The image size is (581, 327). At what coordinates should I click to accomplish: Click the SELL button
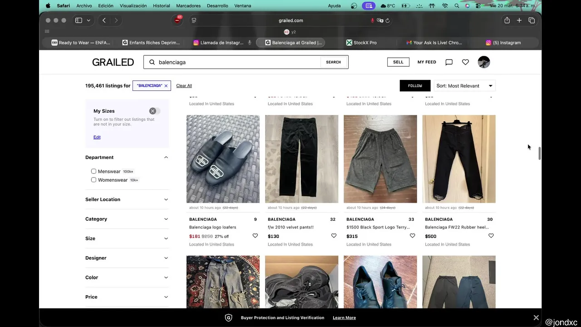(398, 62)
